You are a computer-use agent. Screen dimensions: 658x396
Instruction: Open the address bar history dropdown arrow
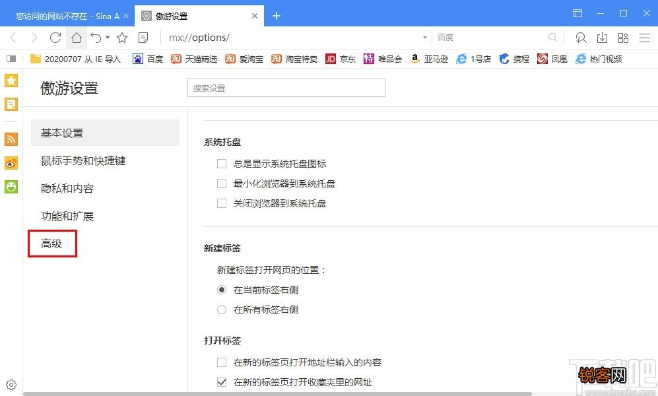[x=423, y=38]
